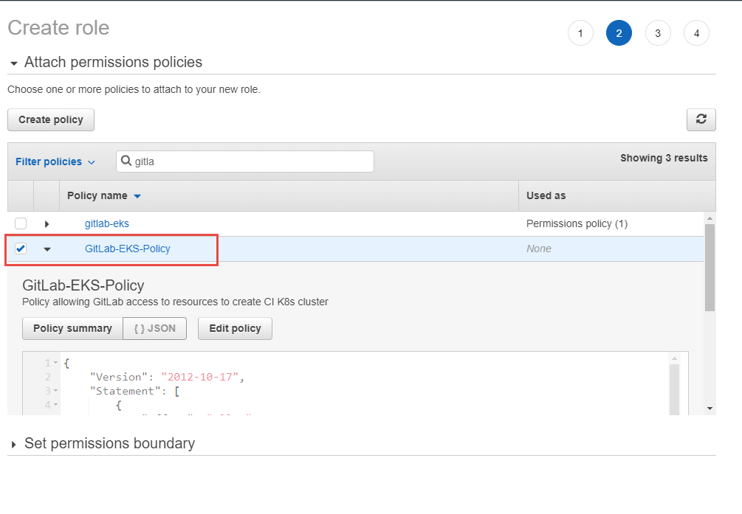Viewport: 742px width, 514px height.
Task: Uncheck the GitLab-EKS-Policy checkbox
Action: point(21,249)
